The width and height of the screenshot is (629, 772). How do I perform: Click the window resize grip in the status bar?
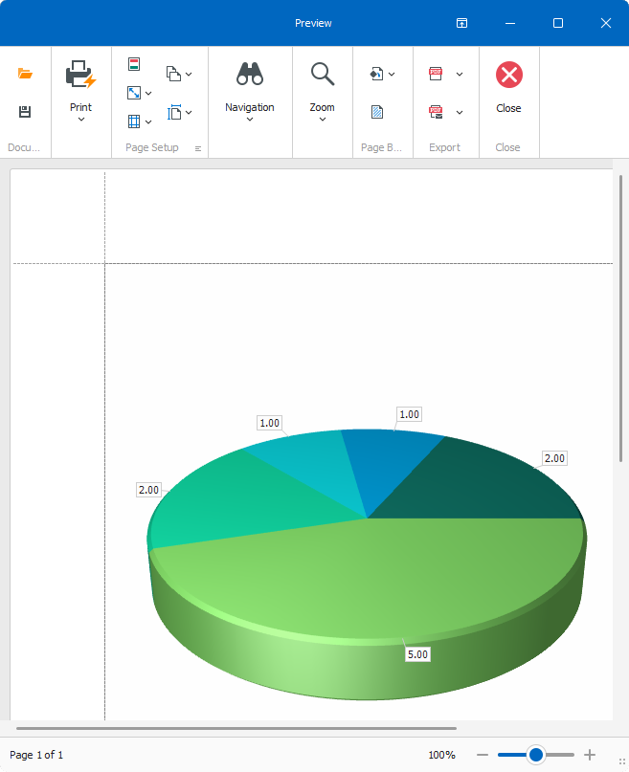pyautogui.click(x=622, y=761)
